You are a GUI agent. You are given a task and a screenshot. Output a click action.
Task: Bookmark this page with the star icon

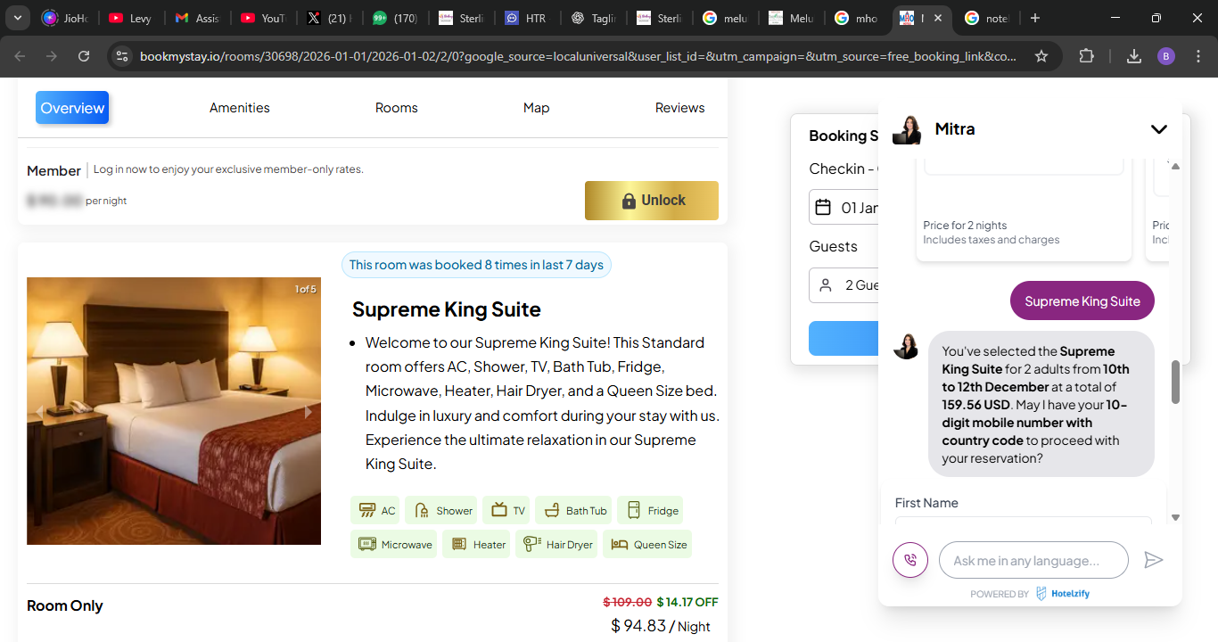[x=1041, y=56]
